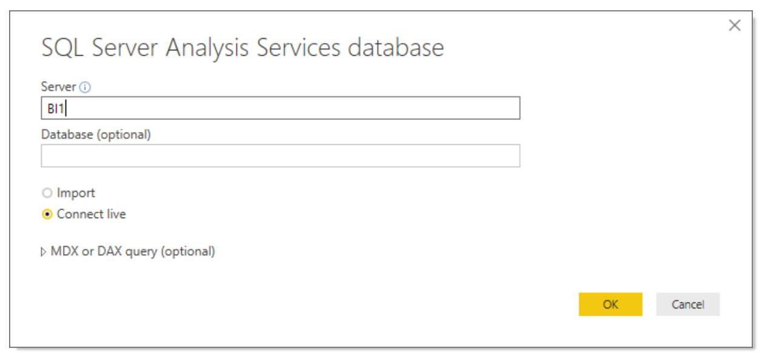Confirm the connection with OK
Image resolution: width=768 pixels, height=363 pixels.
pyautogui.click(x=610, y=304)
